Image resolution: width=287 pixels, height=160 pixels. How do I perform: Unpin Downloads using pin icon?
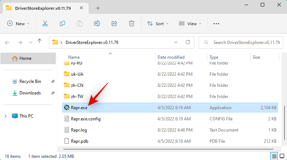coord(53,93)
